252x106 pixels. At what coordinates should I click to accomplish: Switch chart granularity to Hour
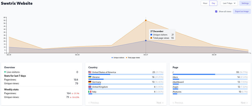tap(205, 3)
